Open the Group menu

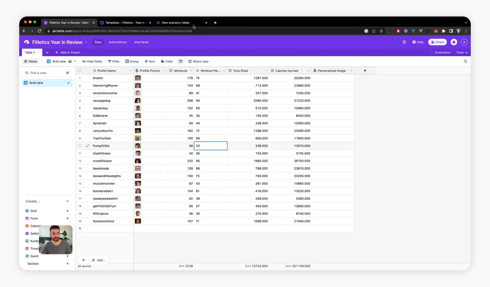point(132,61)
